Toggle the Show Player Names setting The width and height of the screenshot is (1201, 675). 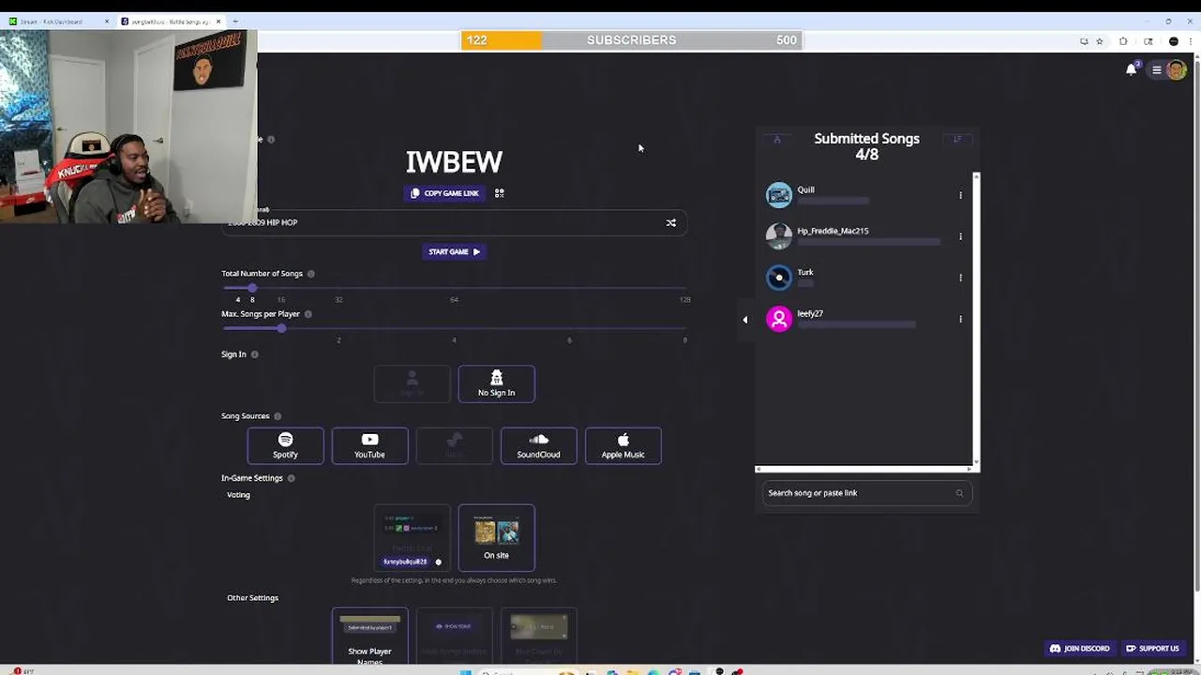pos(369,637)
